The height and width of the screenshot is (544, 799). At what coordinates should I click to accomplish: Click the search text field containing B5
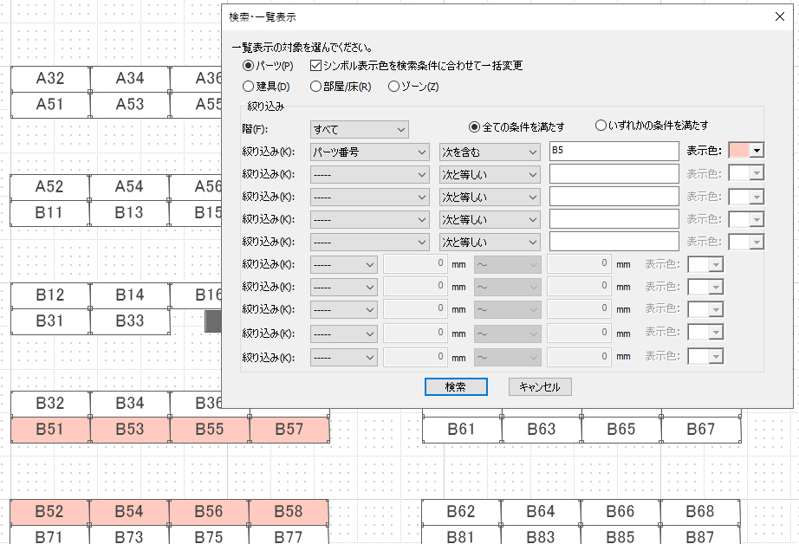pos(614,152)
